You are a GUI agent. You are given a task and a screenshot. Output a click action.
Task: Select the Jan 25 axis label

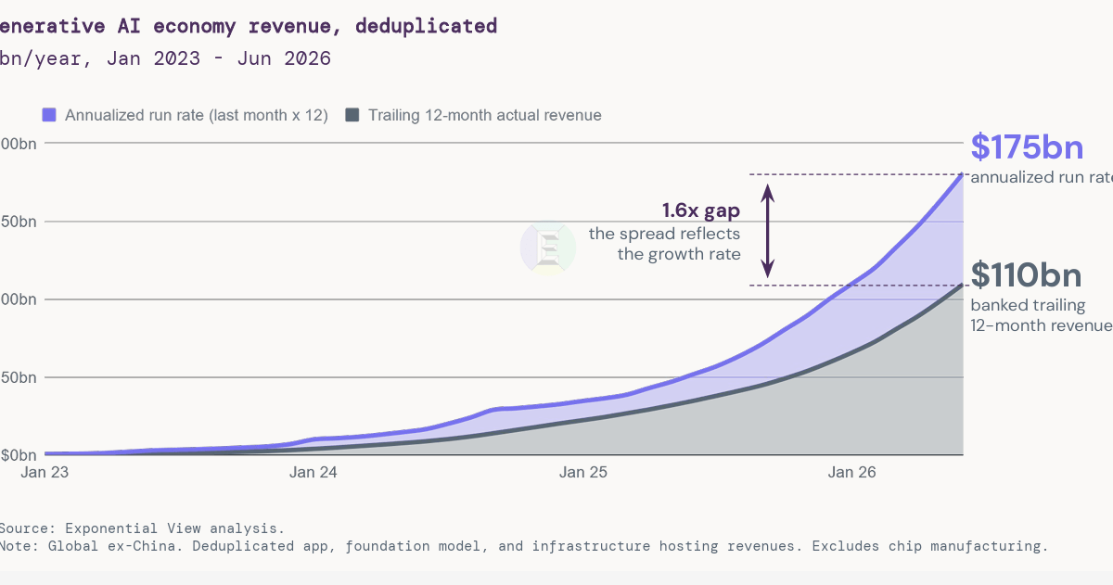pos(583,472)
